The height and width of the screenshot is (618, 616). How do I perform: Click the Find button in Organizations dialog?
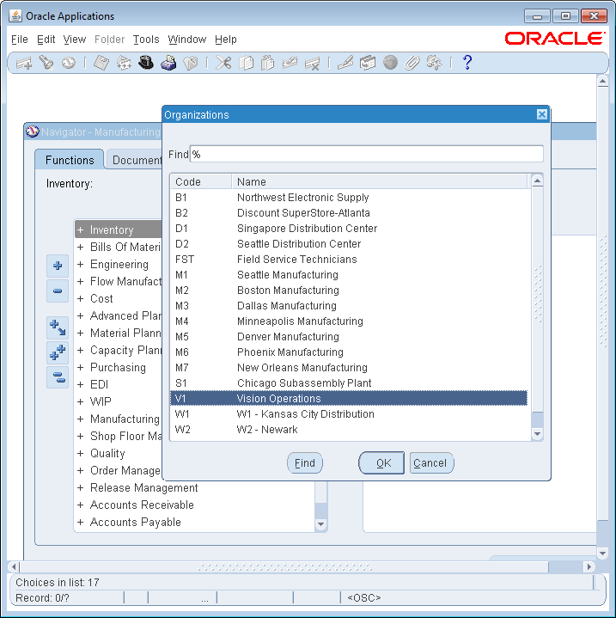click(x=305, y=463)
